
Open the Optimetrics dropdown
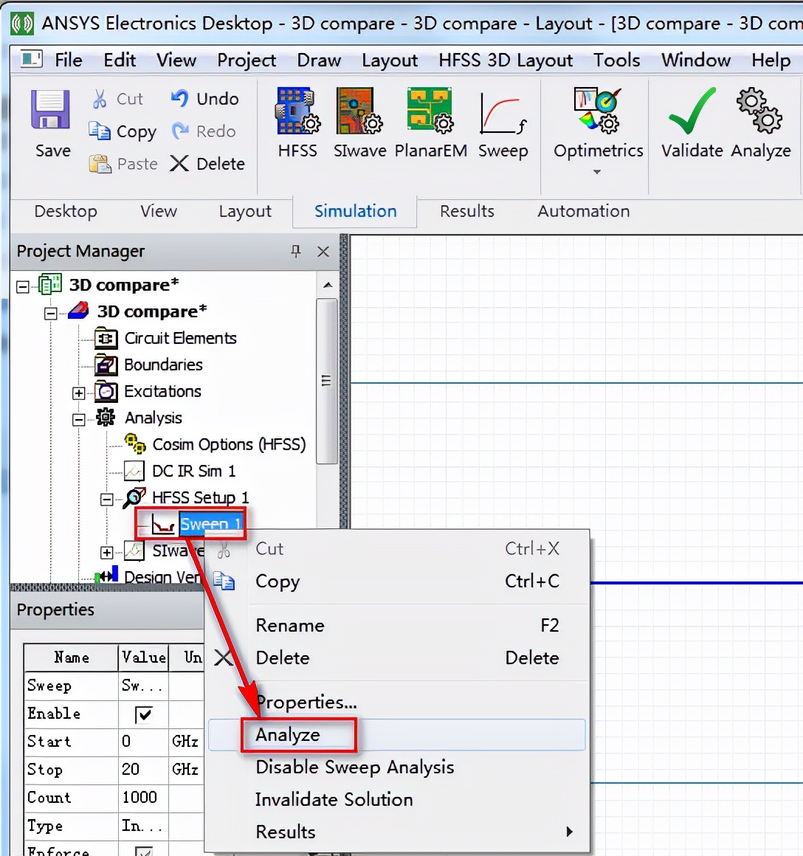point(598,172)
